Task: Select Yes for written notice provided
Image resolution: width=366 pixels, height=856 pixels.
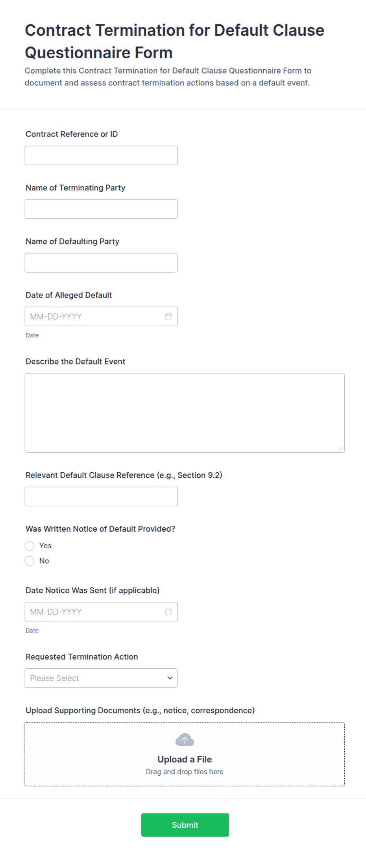Action: [30, 545]
